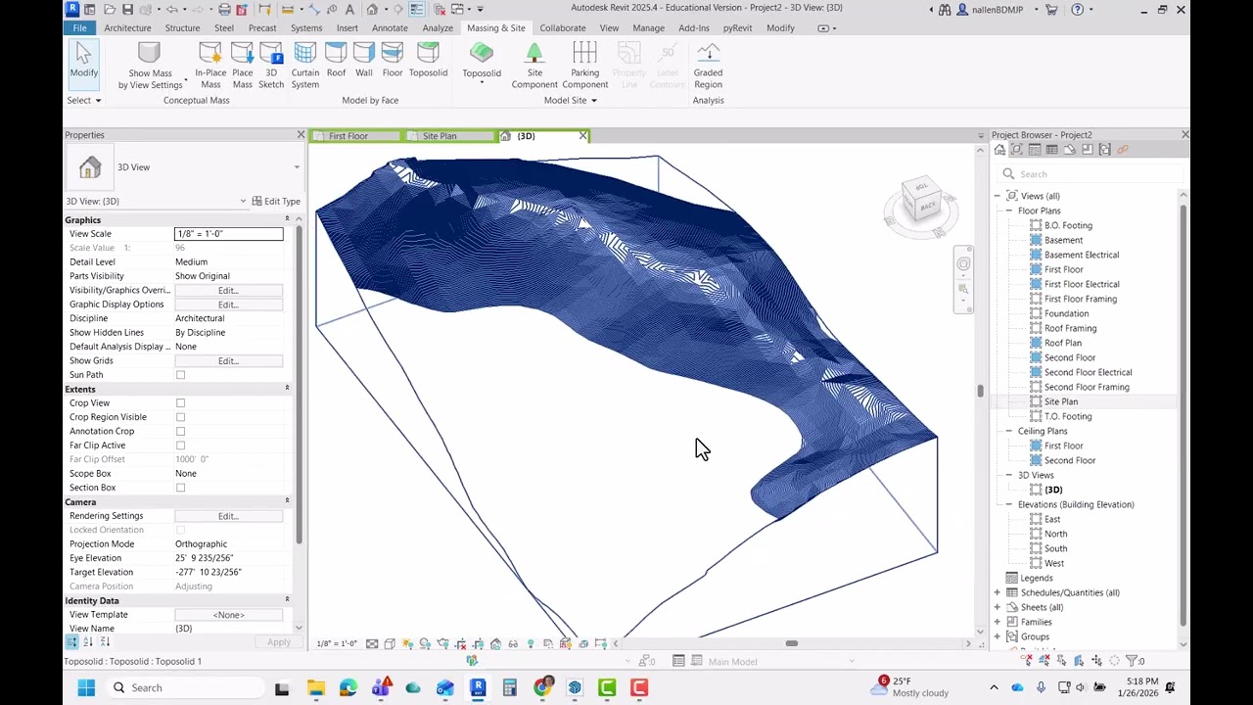Click the Zoom tool on navigation bar
This screenshot has width=1253, height=705.
tap(964, 289)
